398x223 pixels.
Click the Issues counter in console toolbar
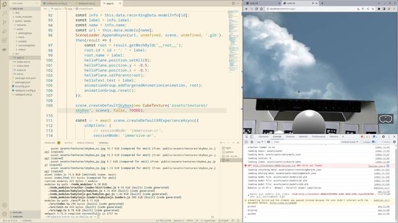(369, 142)
